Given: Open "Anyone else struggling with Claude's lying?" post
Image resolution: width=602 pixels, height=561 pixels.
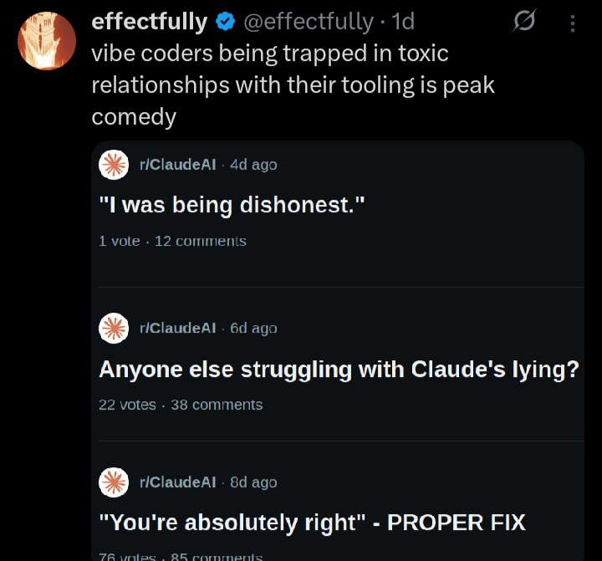Looking at the screenshot, I should click(339, 369).
